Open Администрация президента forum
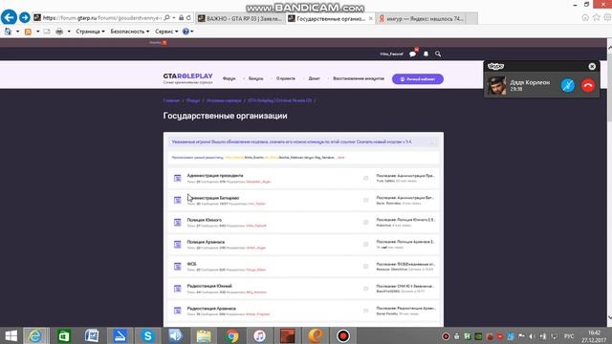 214,176
